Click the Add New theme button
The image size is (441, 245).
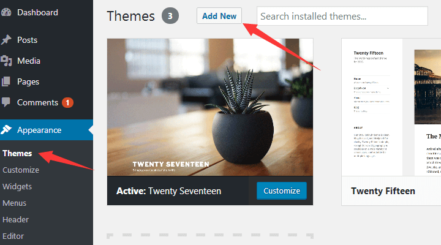tap(219, 16)
